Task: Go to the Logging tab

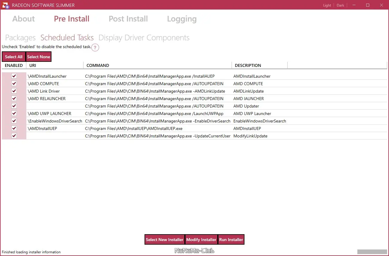Action: coord(182,19)
